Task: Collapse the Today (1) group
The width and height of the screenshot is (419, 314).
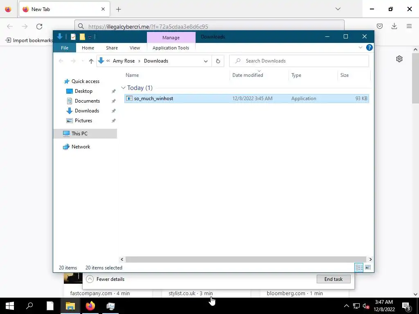Action: (x=123, y=88)
